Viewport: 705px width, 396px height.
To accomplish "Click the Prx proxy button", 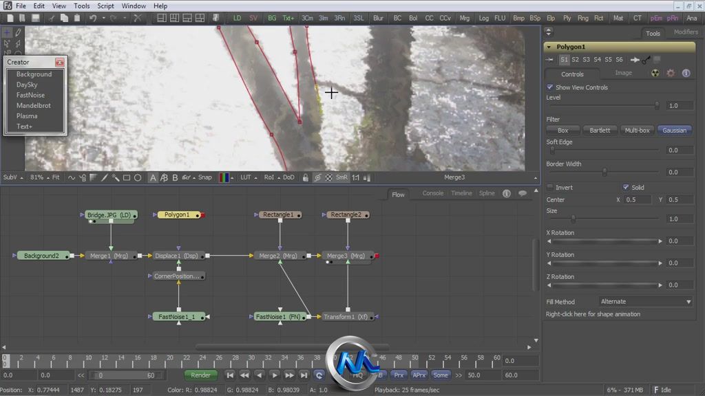I will 399,375.
